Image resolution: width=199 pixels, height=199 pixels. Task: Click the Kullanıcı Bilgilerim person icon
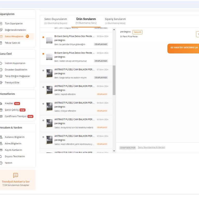[x=1, y=137]
